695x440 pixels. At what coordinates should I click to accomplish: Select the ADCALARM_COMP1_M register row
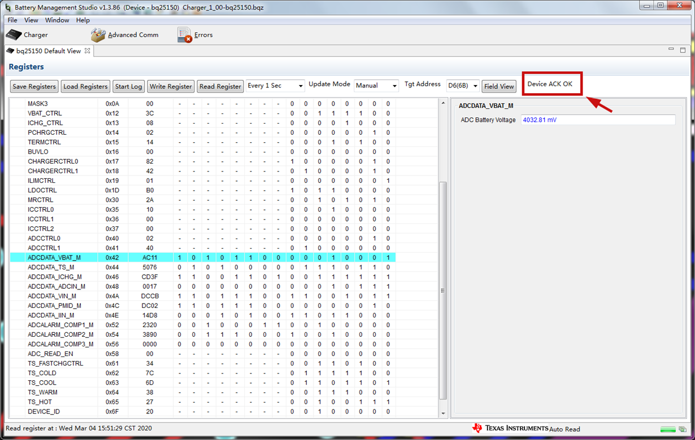click(x=202, y=325)
